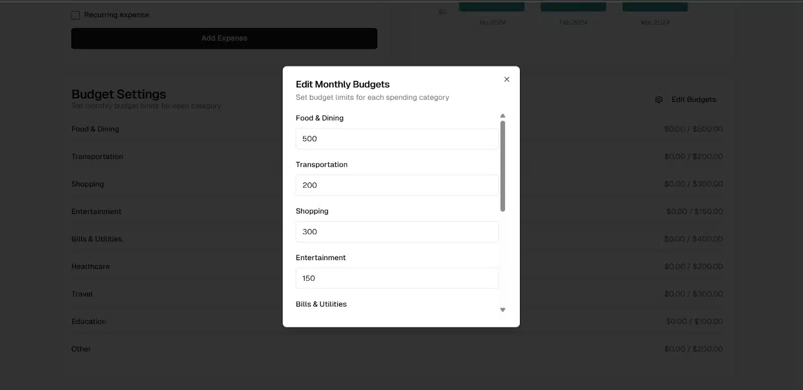This screenshot has height=390, width=803.
Task: Click the dialog's vertical scrollbar thumb
Action: [x=502, y=166]
